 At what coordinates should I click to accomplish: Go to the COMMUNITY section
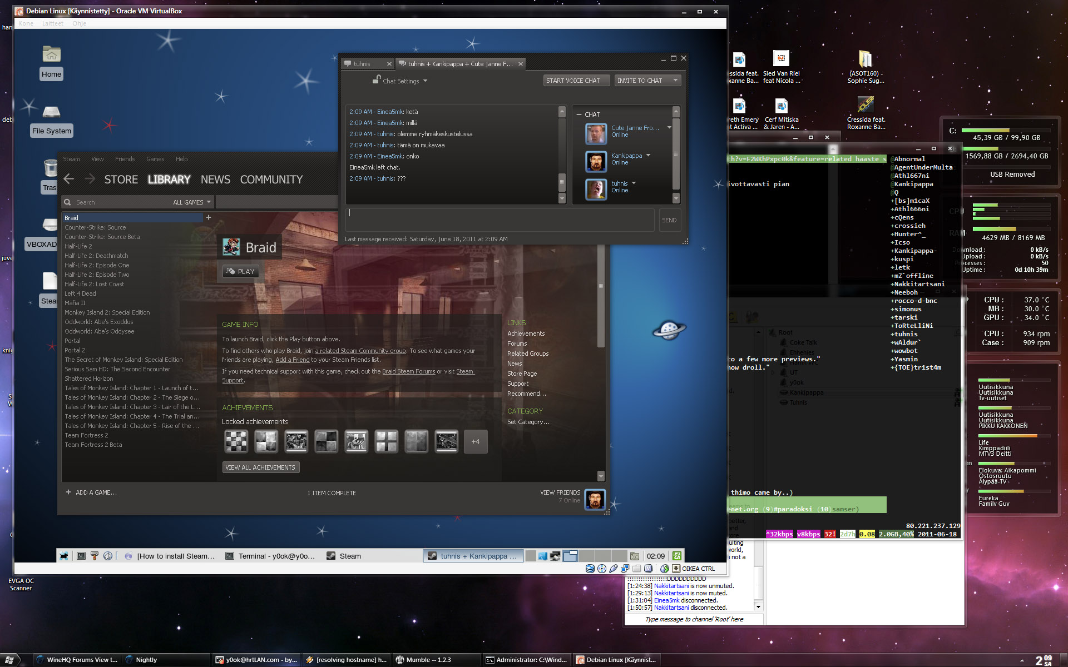pos(271,180)
